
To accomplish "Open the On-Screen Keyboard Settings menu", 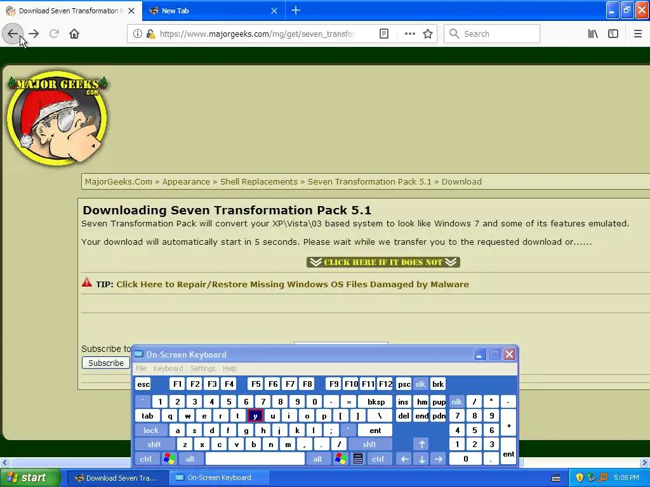I will [x=202, y=368].
